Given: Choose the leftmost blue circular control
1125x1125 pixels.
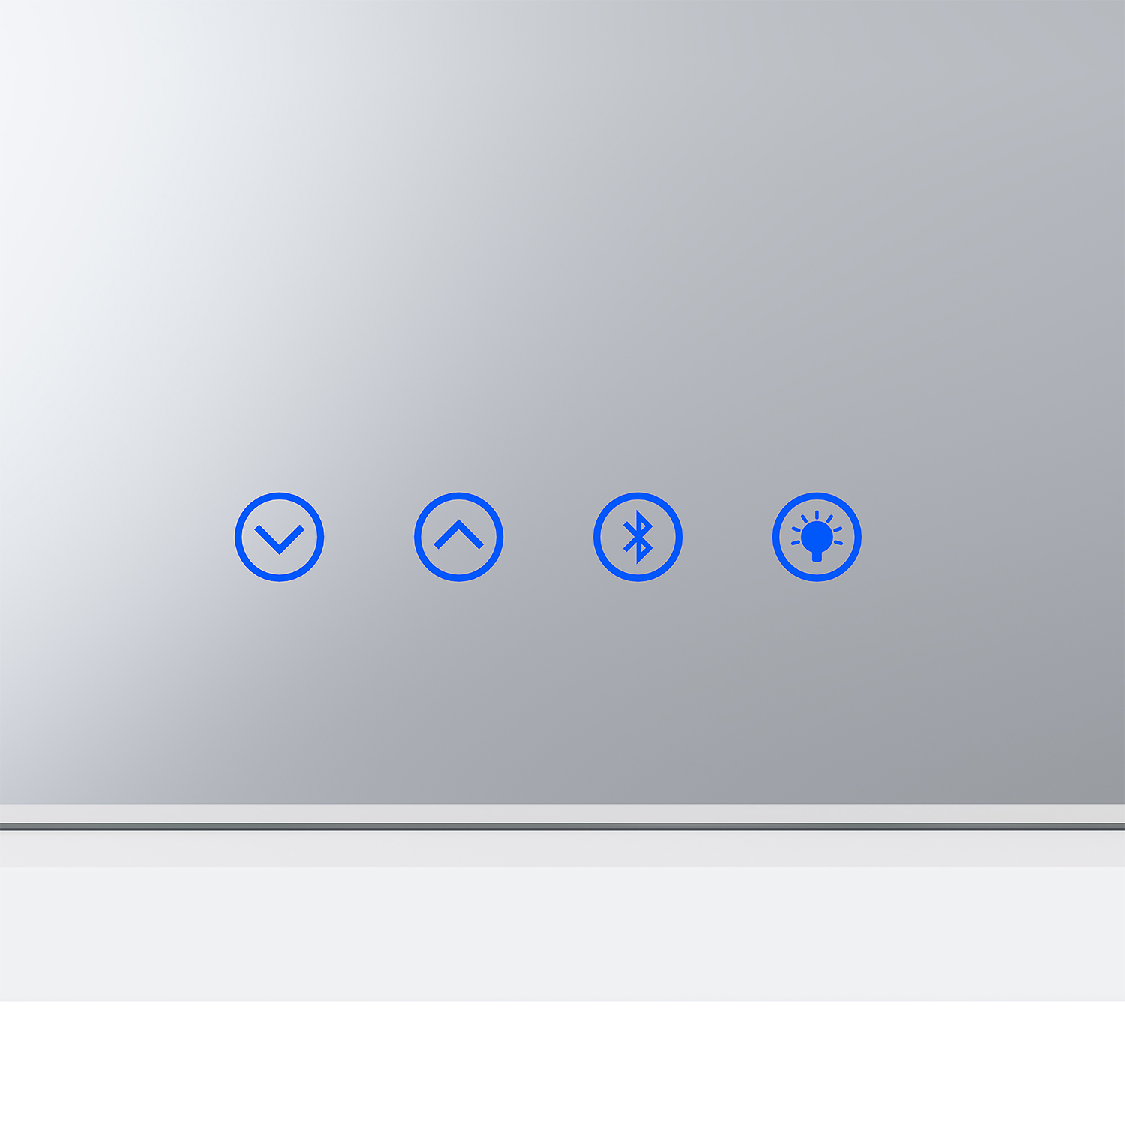Looking at the screenshot, I should tap(279, 537).
